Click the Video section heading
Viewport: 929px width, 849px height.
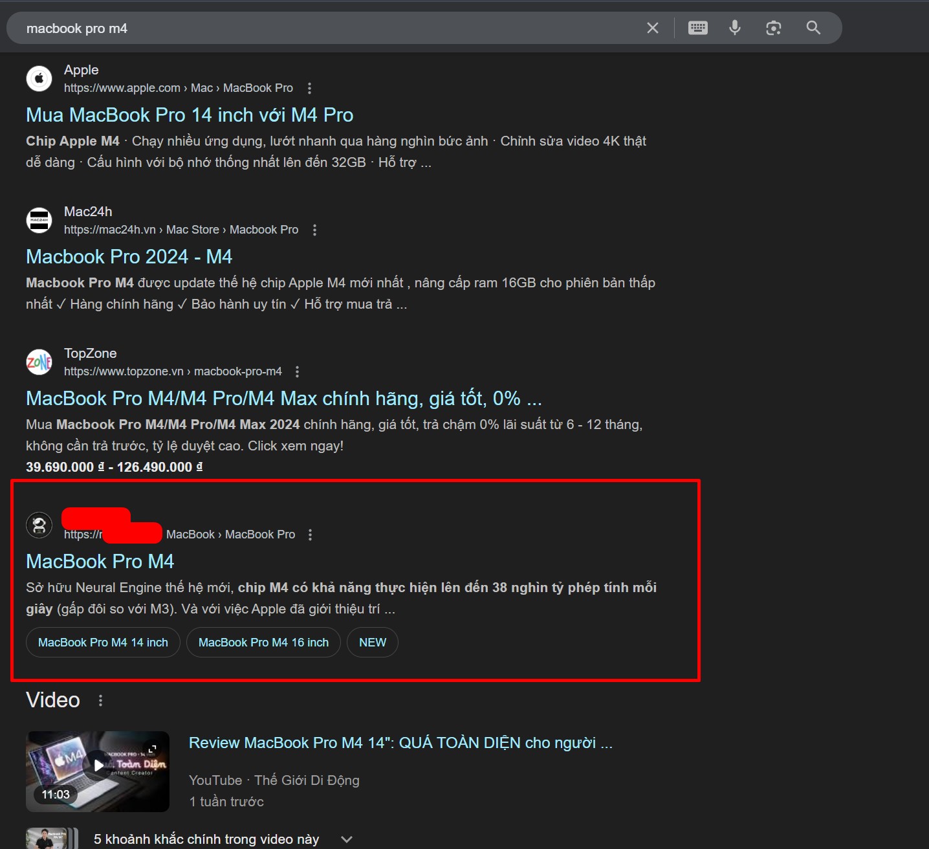(53, 700)
